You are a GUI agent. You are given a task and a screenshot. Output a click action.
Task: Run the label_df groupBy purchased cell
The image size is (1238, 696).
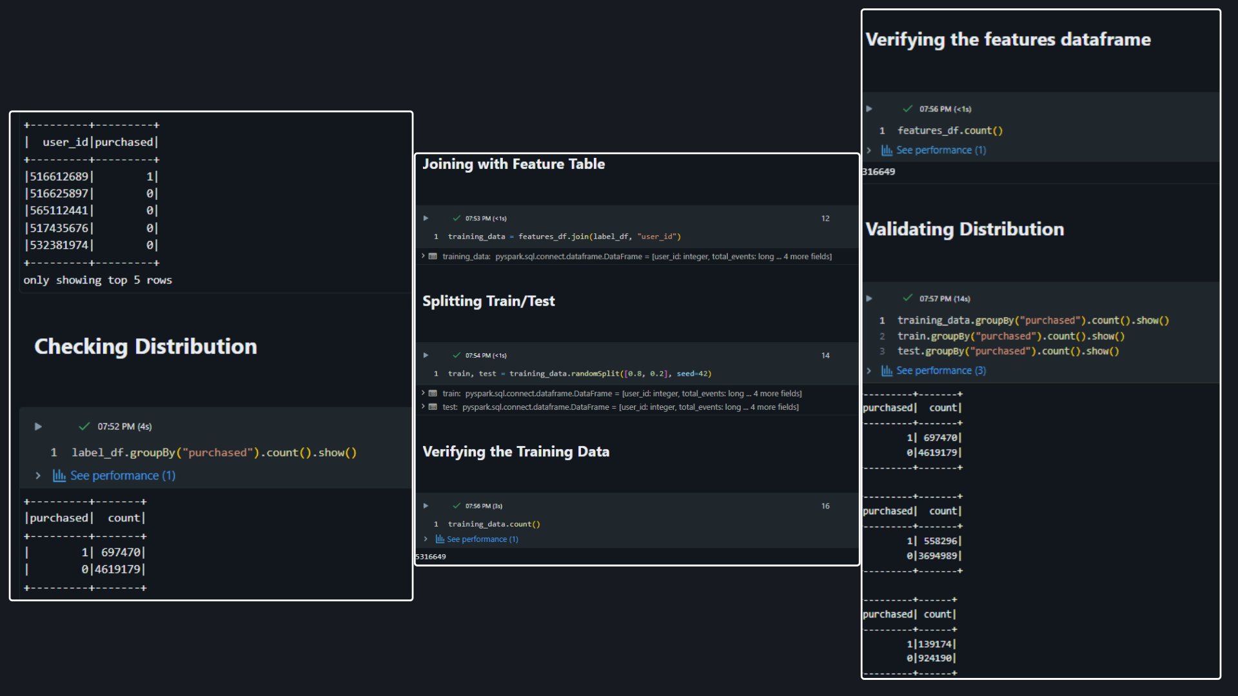coord(38,427)
